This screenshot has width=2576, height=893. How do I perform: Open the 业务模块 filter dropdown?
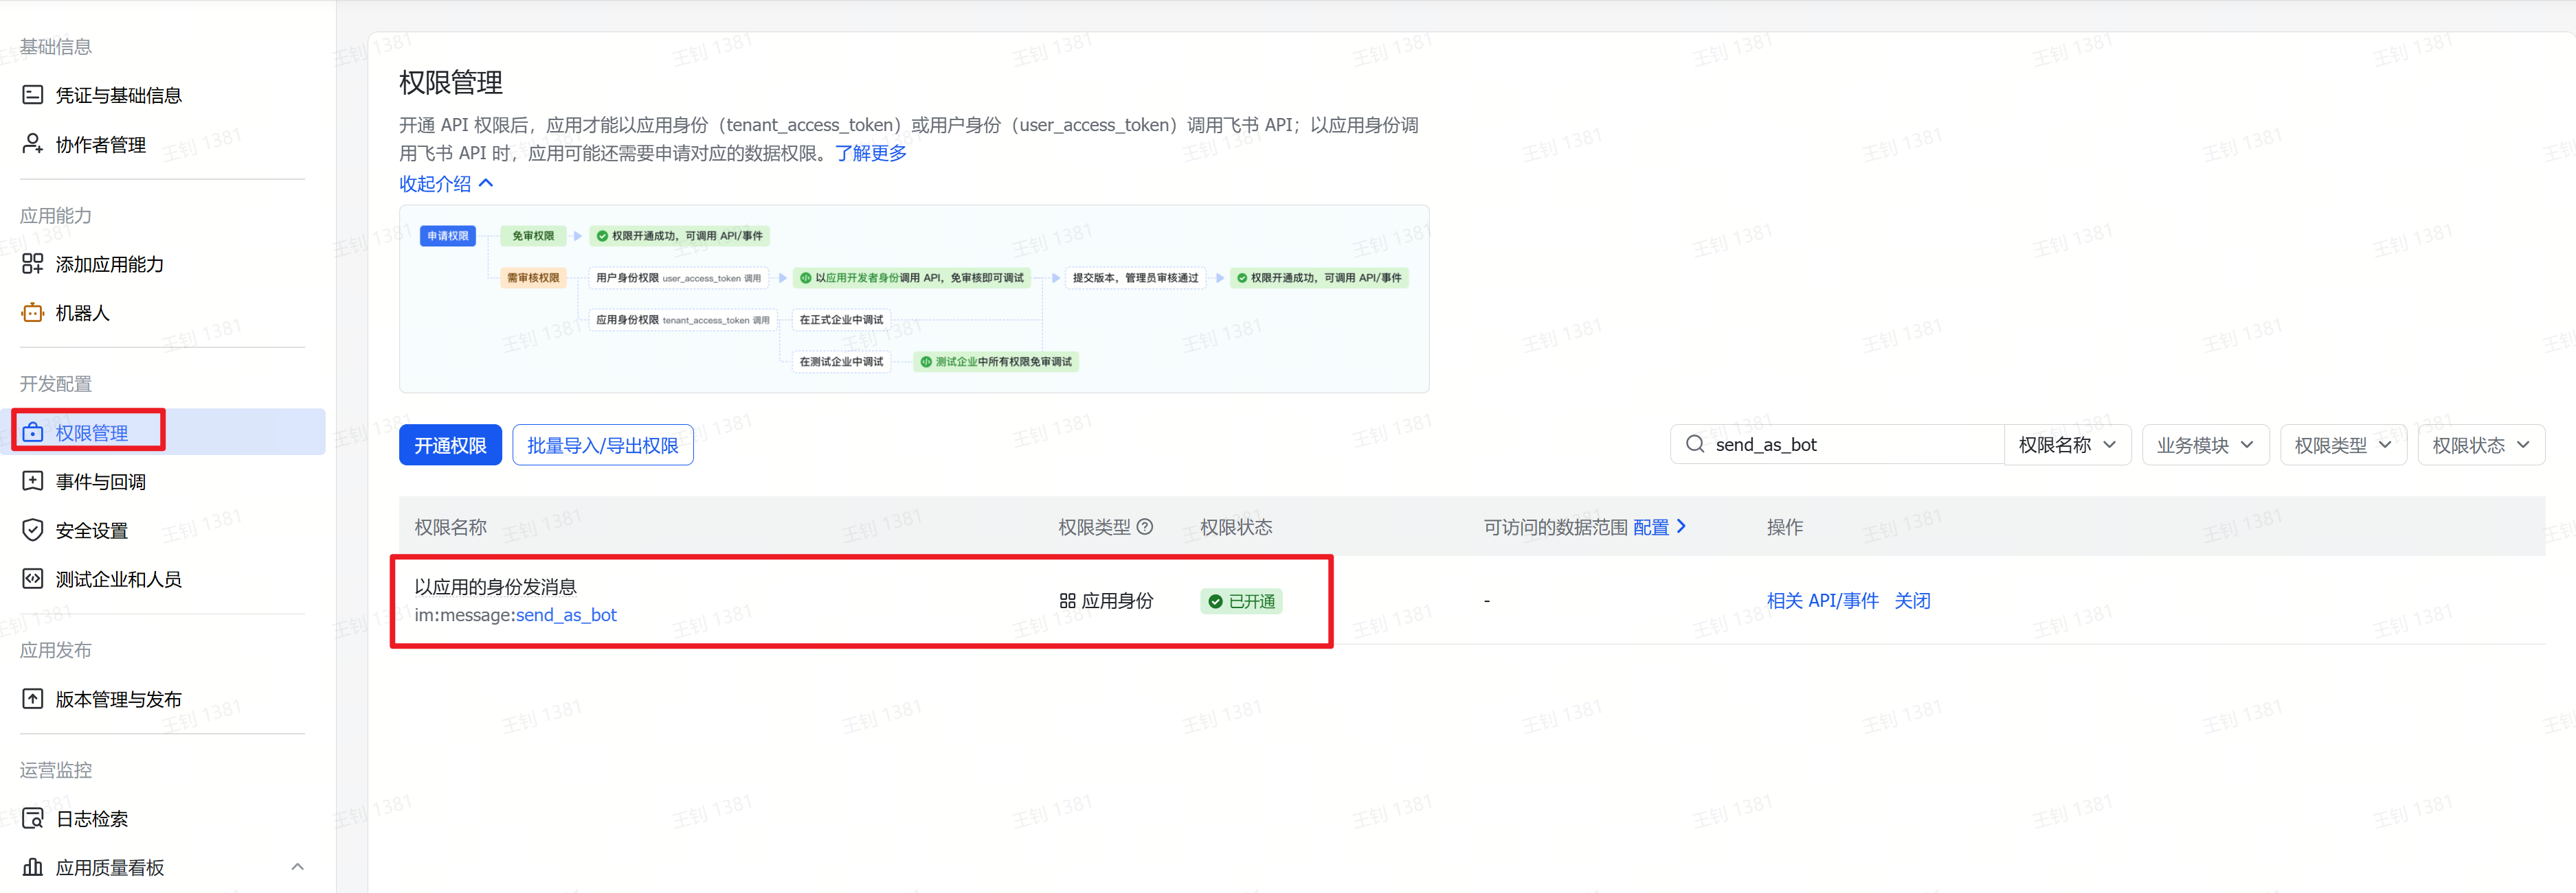(2205, 445)
